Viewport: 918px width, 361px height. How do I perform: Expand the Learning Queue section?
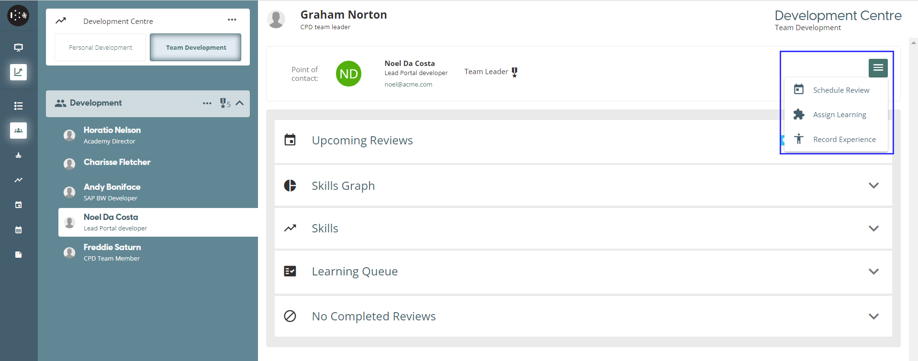pyautogui.click(x=873, y=272)
